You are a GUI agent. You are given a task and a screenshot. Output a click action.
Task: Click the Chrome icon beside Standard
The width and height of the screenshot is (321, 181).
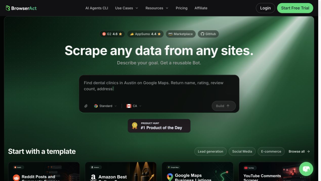[96, 106]
